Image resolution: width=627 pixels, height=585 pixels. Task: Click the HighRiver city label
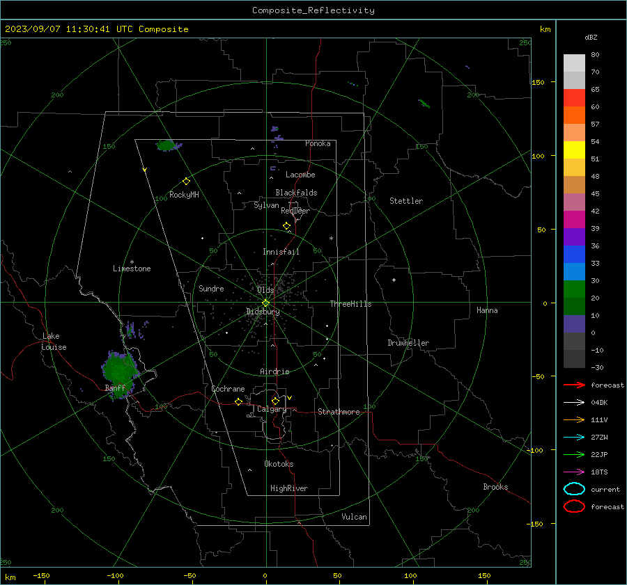(289, 488)
